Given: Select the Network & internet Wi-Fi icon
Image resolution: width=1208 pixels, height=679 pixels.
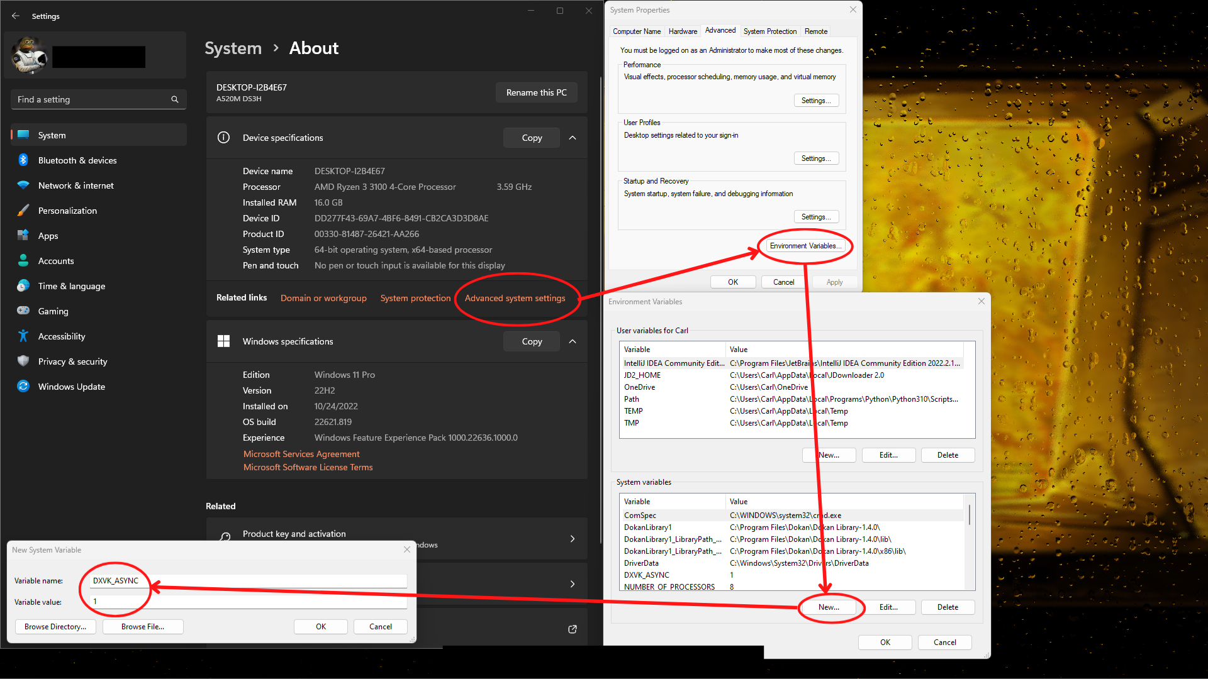Looking at the screenshot, I should click(x=23, y=185).
